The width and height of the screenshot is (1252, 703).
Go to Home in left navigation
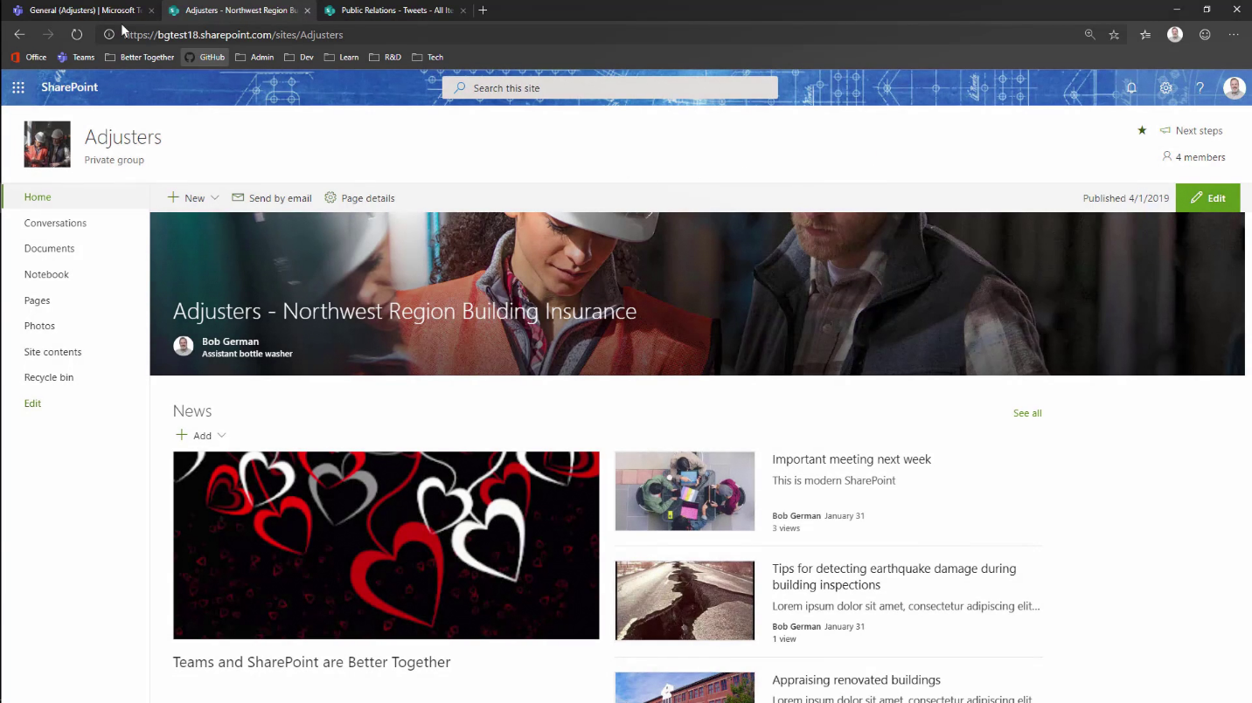tap(38, 197)
